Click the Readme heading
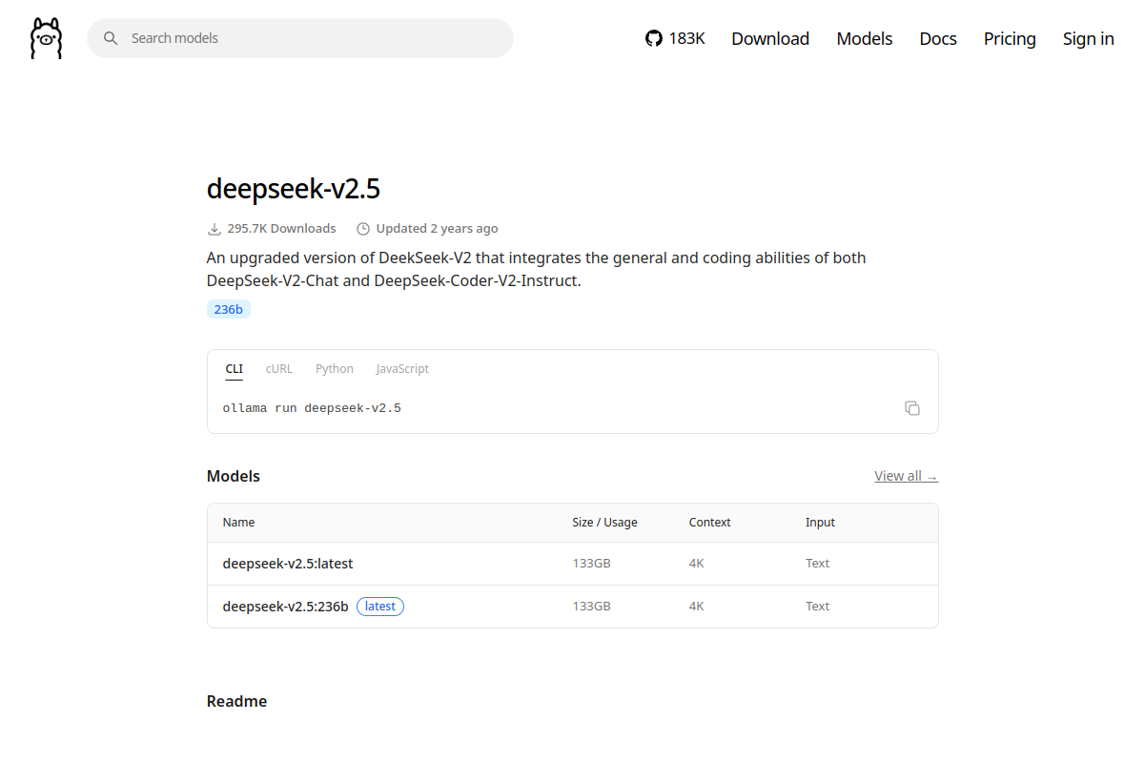The width and height of the screenshot is (1144, 763). pos(236,701)
